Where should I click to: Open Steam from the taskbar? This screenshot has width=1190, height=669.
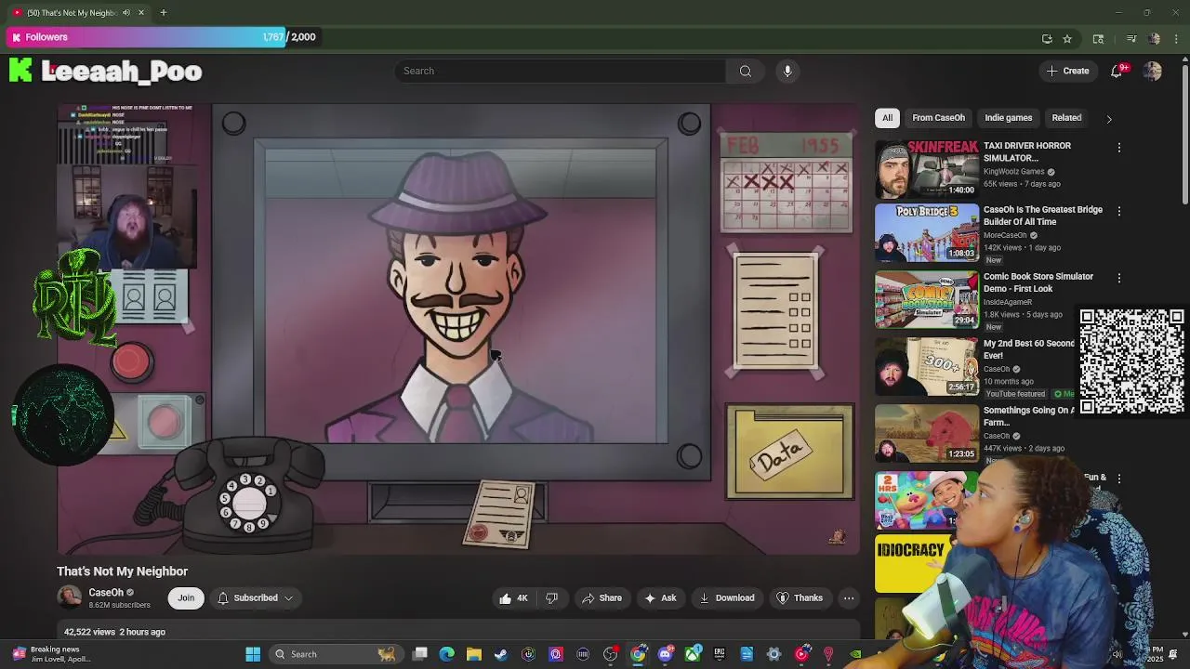tap(501, 654)
